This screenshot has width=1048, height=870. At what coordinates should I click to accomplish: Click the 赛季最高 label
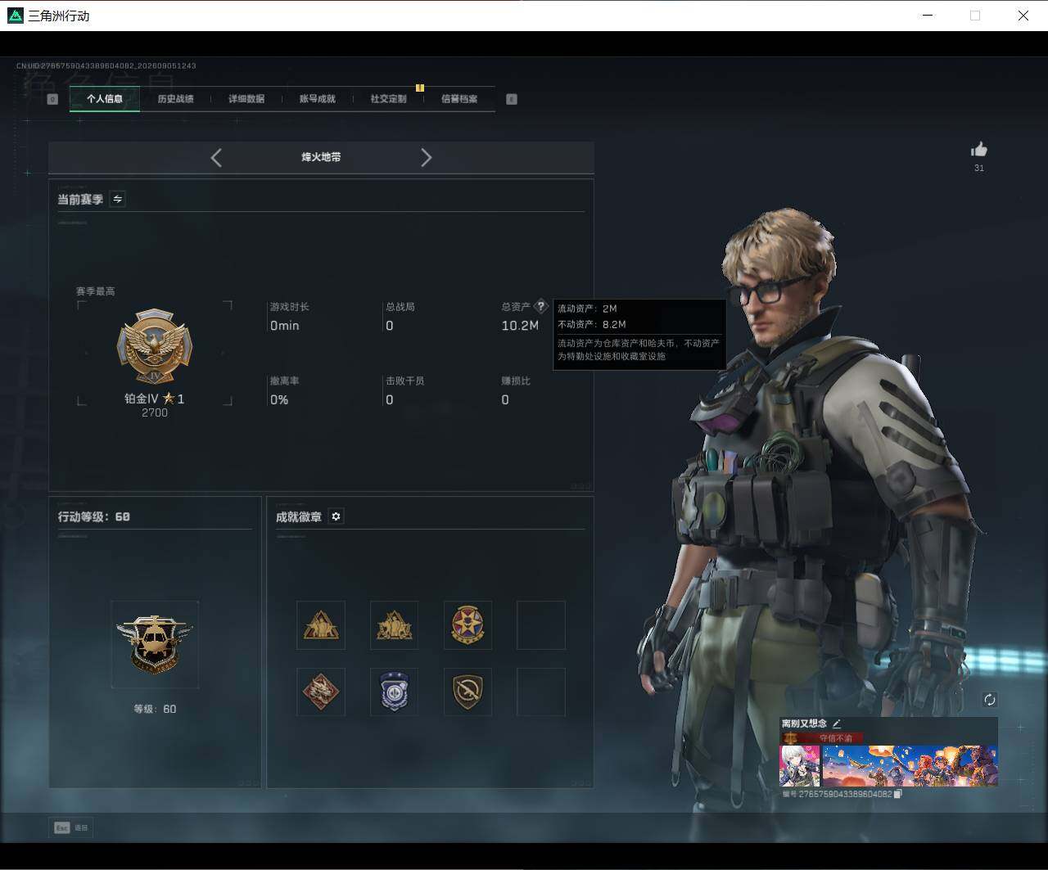[x=96, y=291]
